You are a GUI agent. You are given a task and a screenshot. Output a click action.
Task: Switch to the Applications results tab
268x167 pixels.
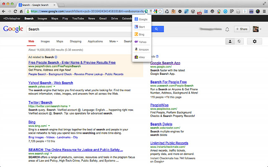point(95,41)
